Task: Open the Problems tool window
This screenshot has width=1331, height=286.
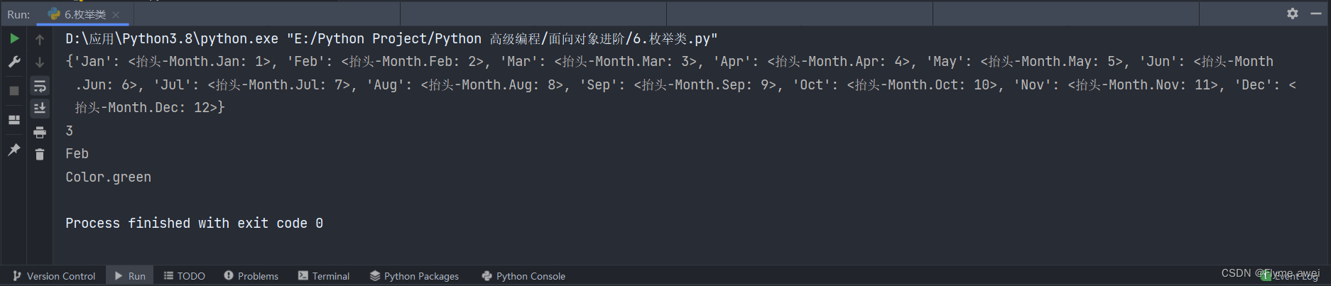Action: click(251, 276)
